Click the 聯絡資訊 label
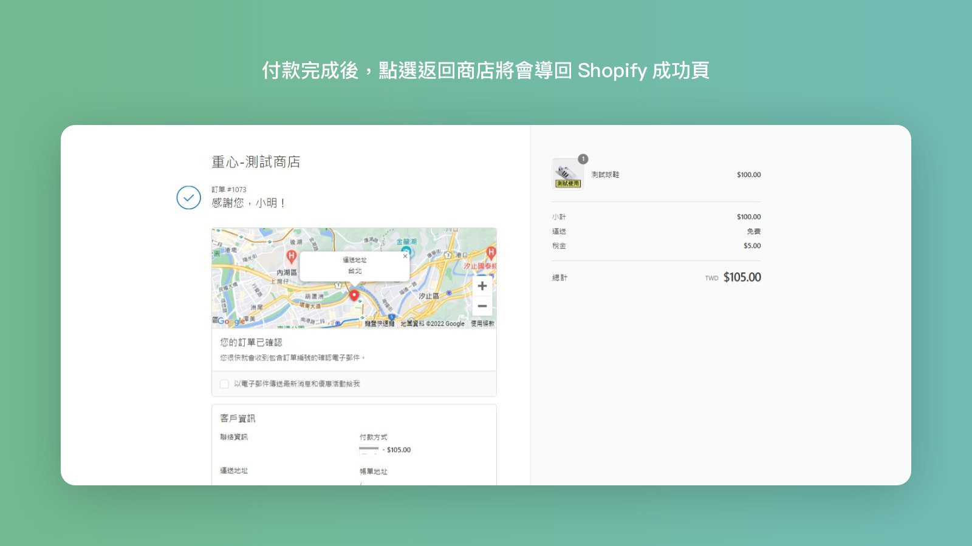Screen dimensions: 972x546 click(x=234, y=437)
